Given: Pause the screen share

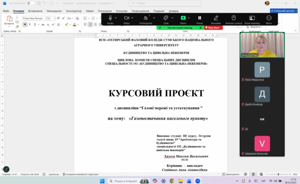Looking at the screenshot, I should coord(199,18).
